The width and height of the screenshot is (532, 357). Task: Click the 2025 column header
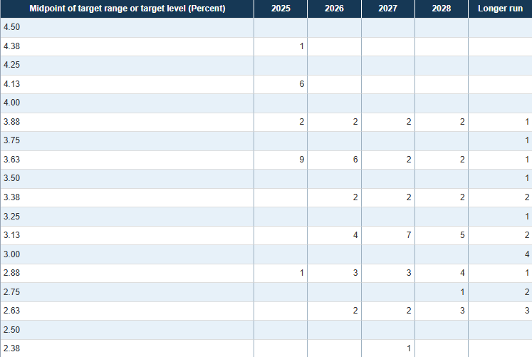[x=281, y=9]
